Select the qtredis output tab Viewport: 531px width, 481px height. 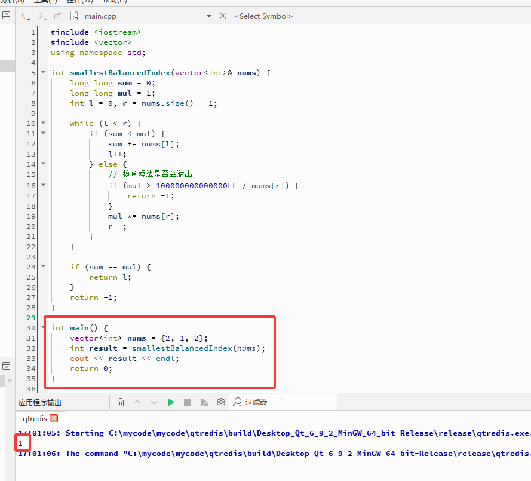[x=35, y=419]
